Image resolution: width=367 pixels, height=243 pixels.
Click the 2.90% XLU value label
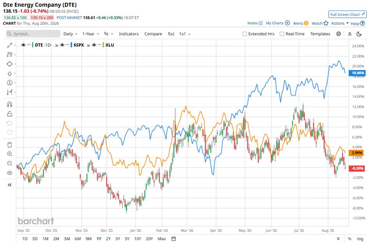(357, 153)
